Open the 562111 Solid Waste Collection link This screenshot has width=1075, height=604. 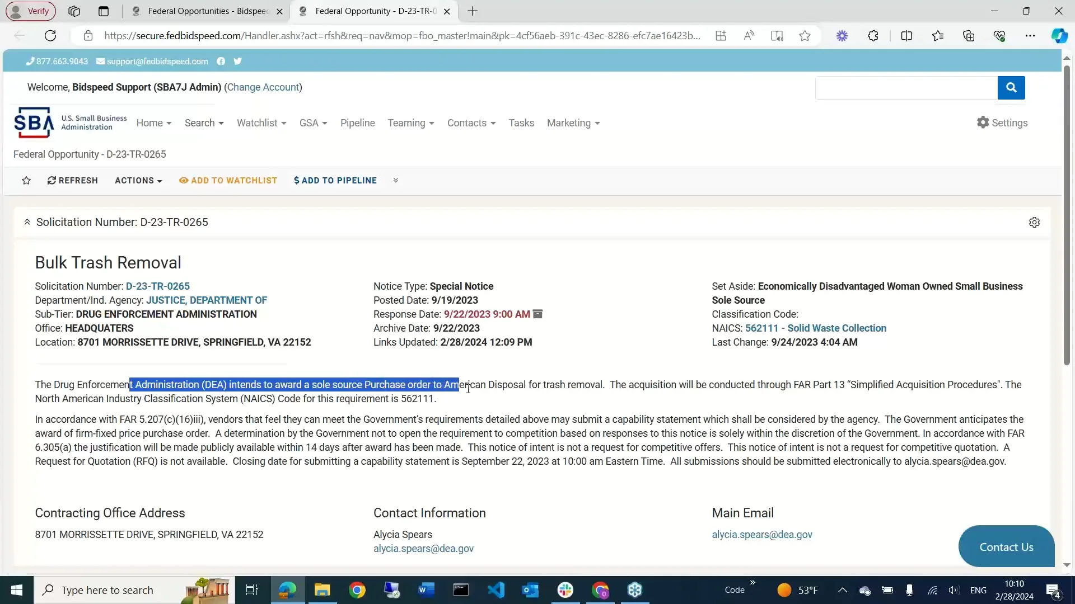coord(815,328)
